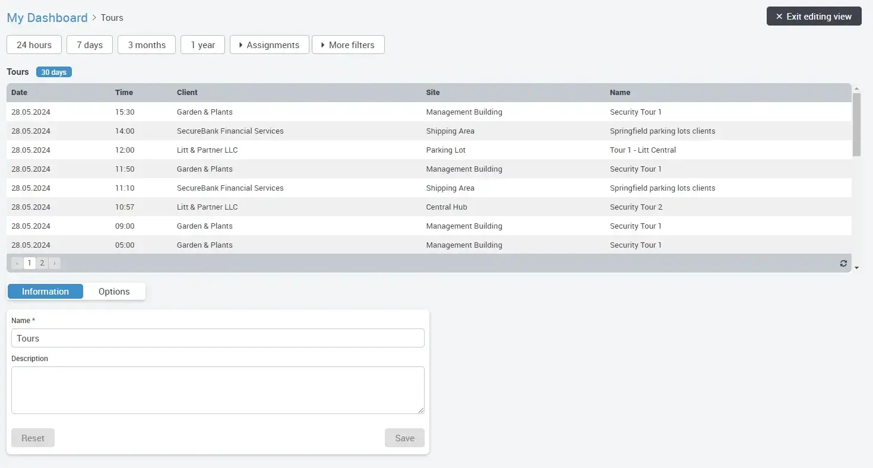This screenshot has width=873, height=468.
Task: Stay on the Information tab
Action: click(x=45, y=291)
